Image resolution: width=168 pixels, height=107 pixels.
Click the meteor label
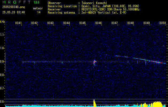(x=38, y=8)
